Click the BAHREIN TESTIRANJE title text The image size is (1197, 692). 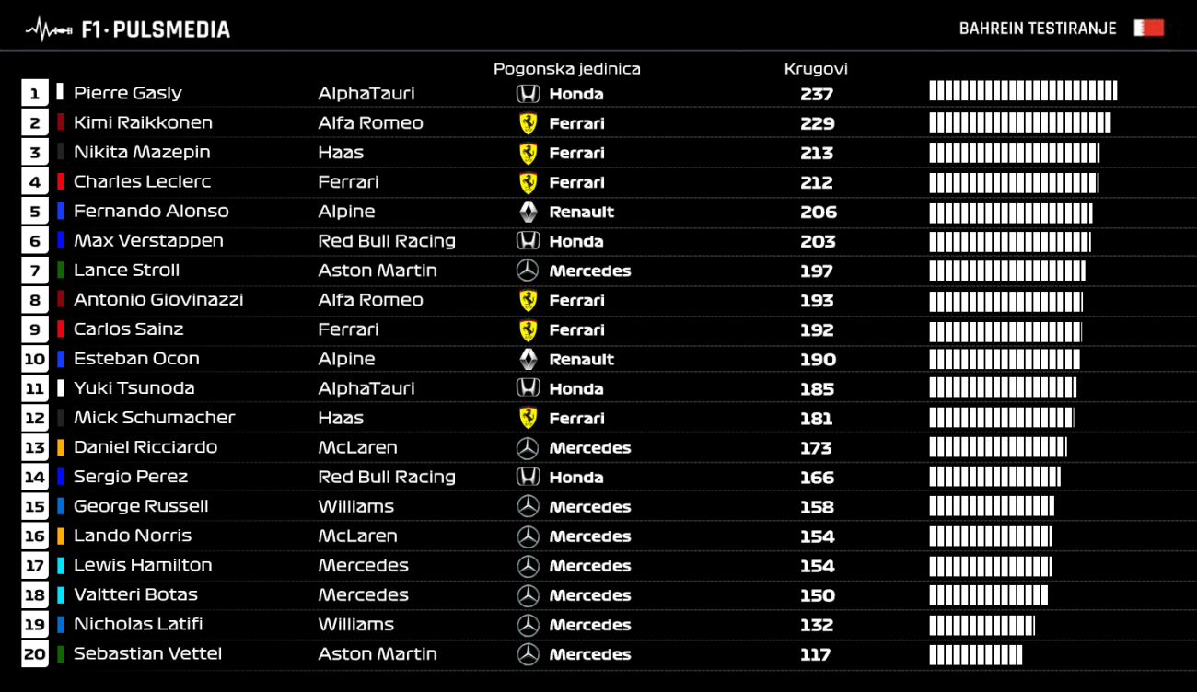pos(1038,29)
